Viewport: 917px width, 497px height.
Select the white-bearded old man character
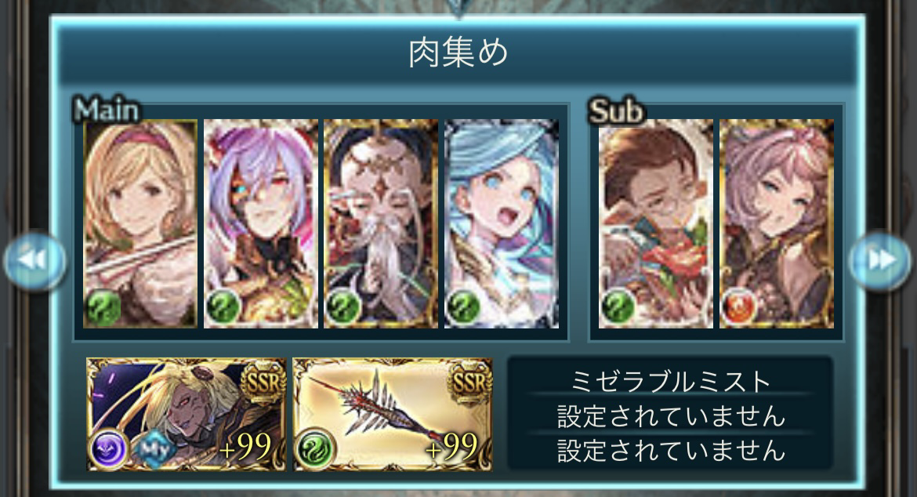(x=382, y=223)
